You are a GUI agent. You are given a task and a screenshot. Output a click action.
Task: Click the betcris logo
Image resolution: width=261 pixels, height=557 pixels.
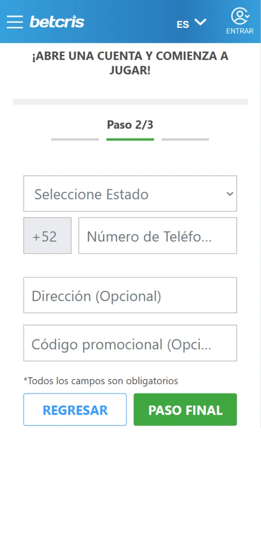click(x=57, y=22)
